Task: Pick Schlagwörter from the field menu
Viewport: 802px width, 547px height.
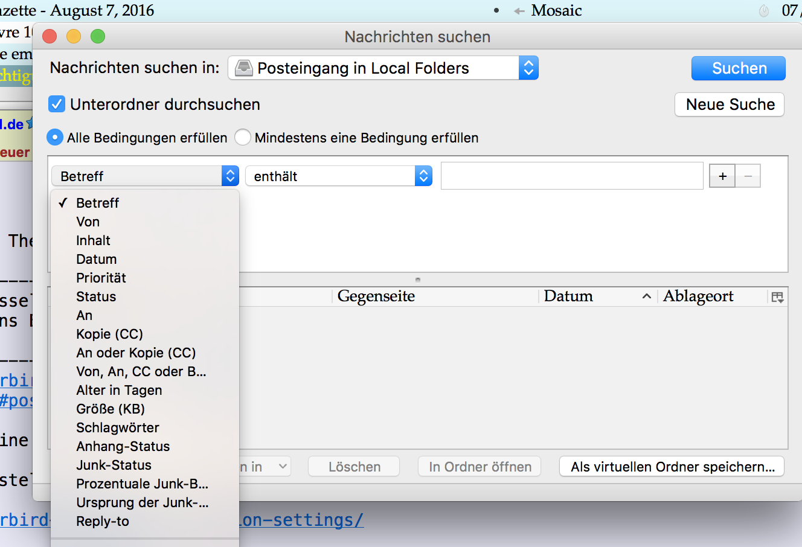Action: tap(145, 427)
